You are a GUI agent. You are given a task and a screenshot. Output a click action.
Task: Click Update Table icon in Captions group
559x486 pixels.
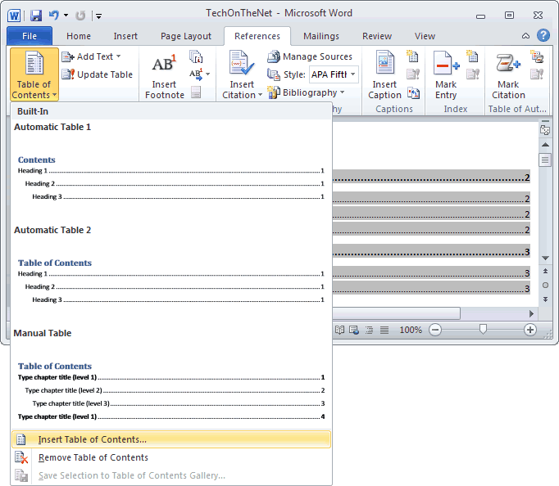[x=413, y=74]
